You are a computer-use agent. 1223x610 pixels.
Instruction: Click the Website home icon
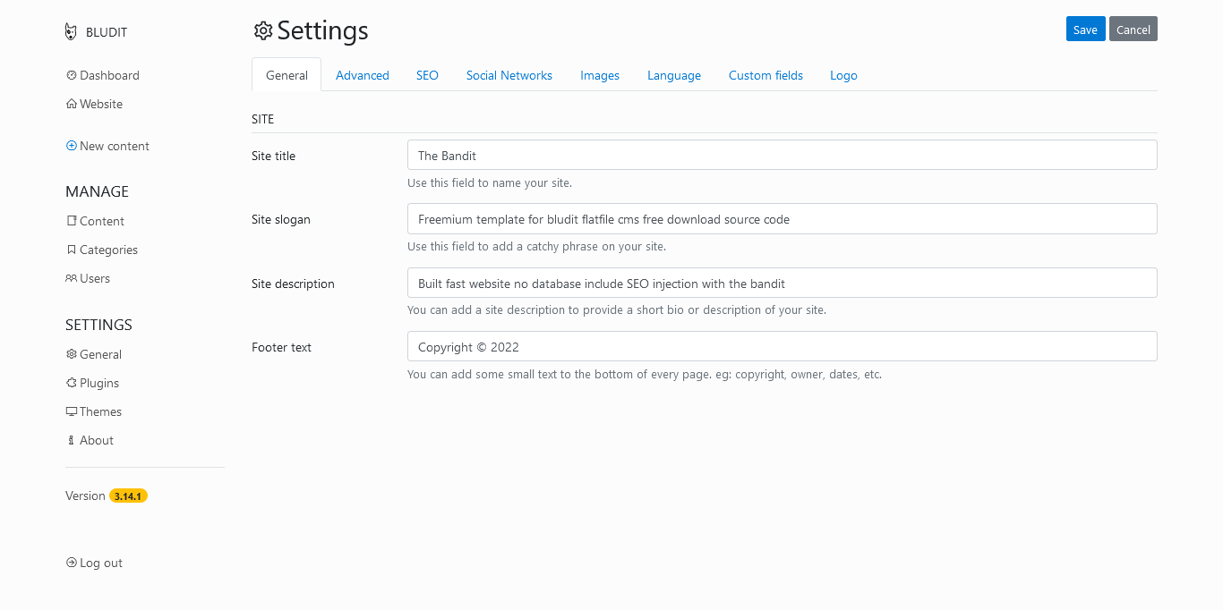point(72,104)
